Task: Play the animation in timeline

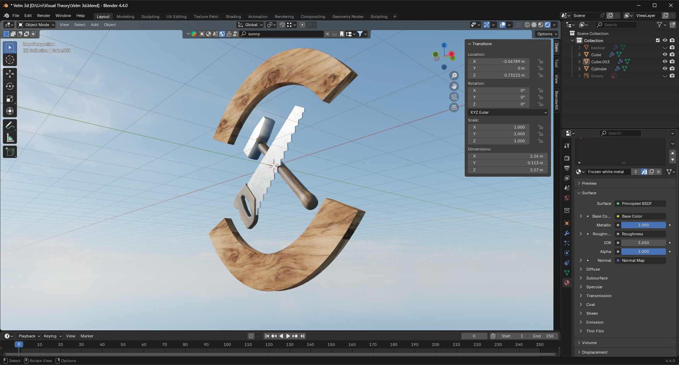Action: (288, 336)
